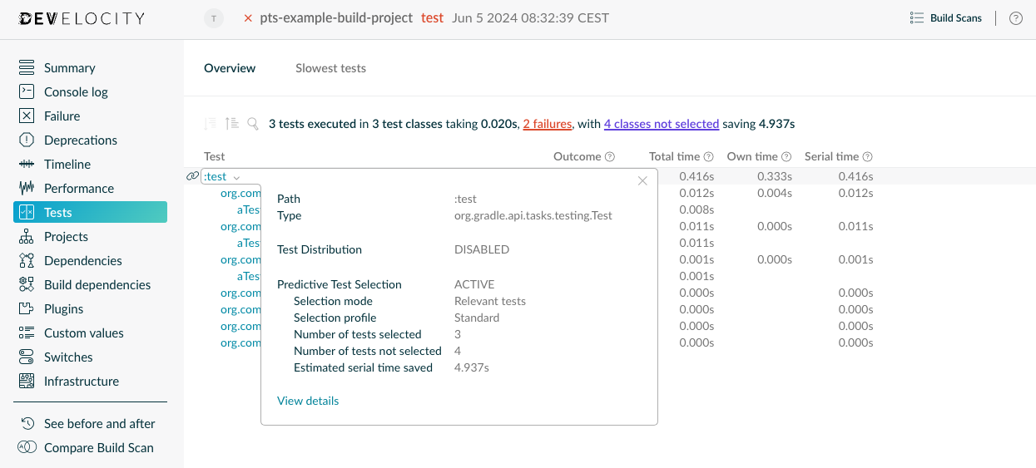
Task: Click the sort descending icon
Action: click(211, 124)
